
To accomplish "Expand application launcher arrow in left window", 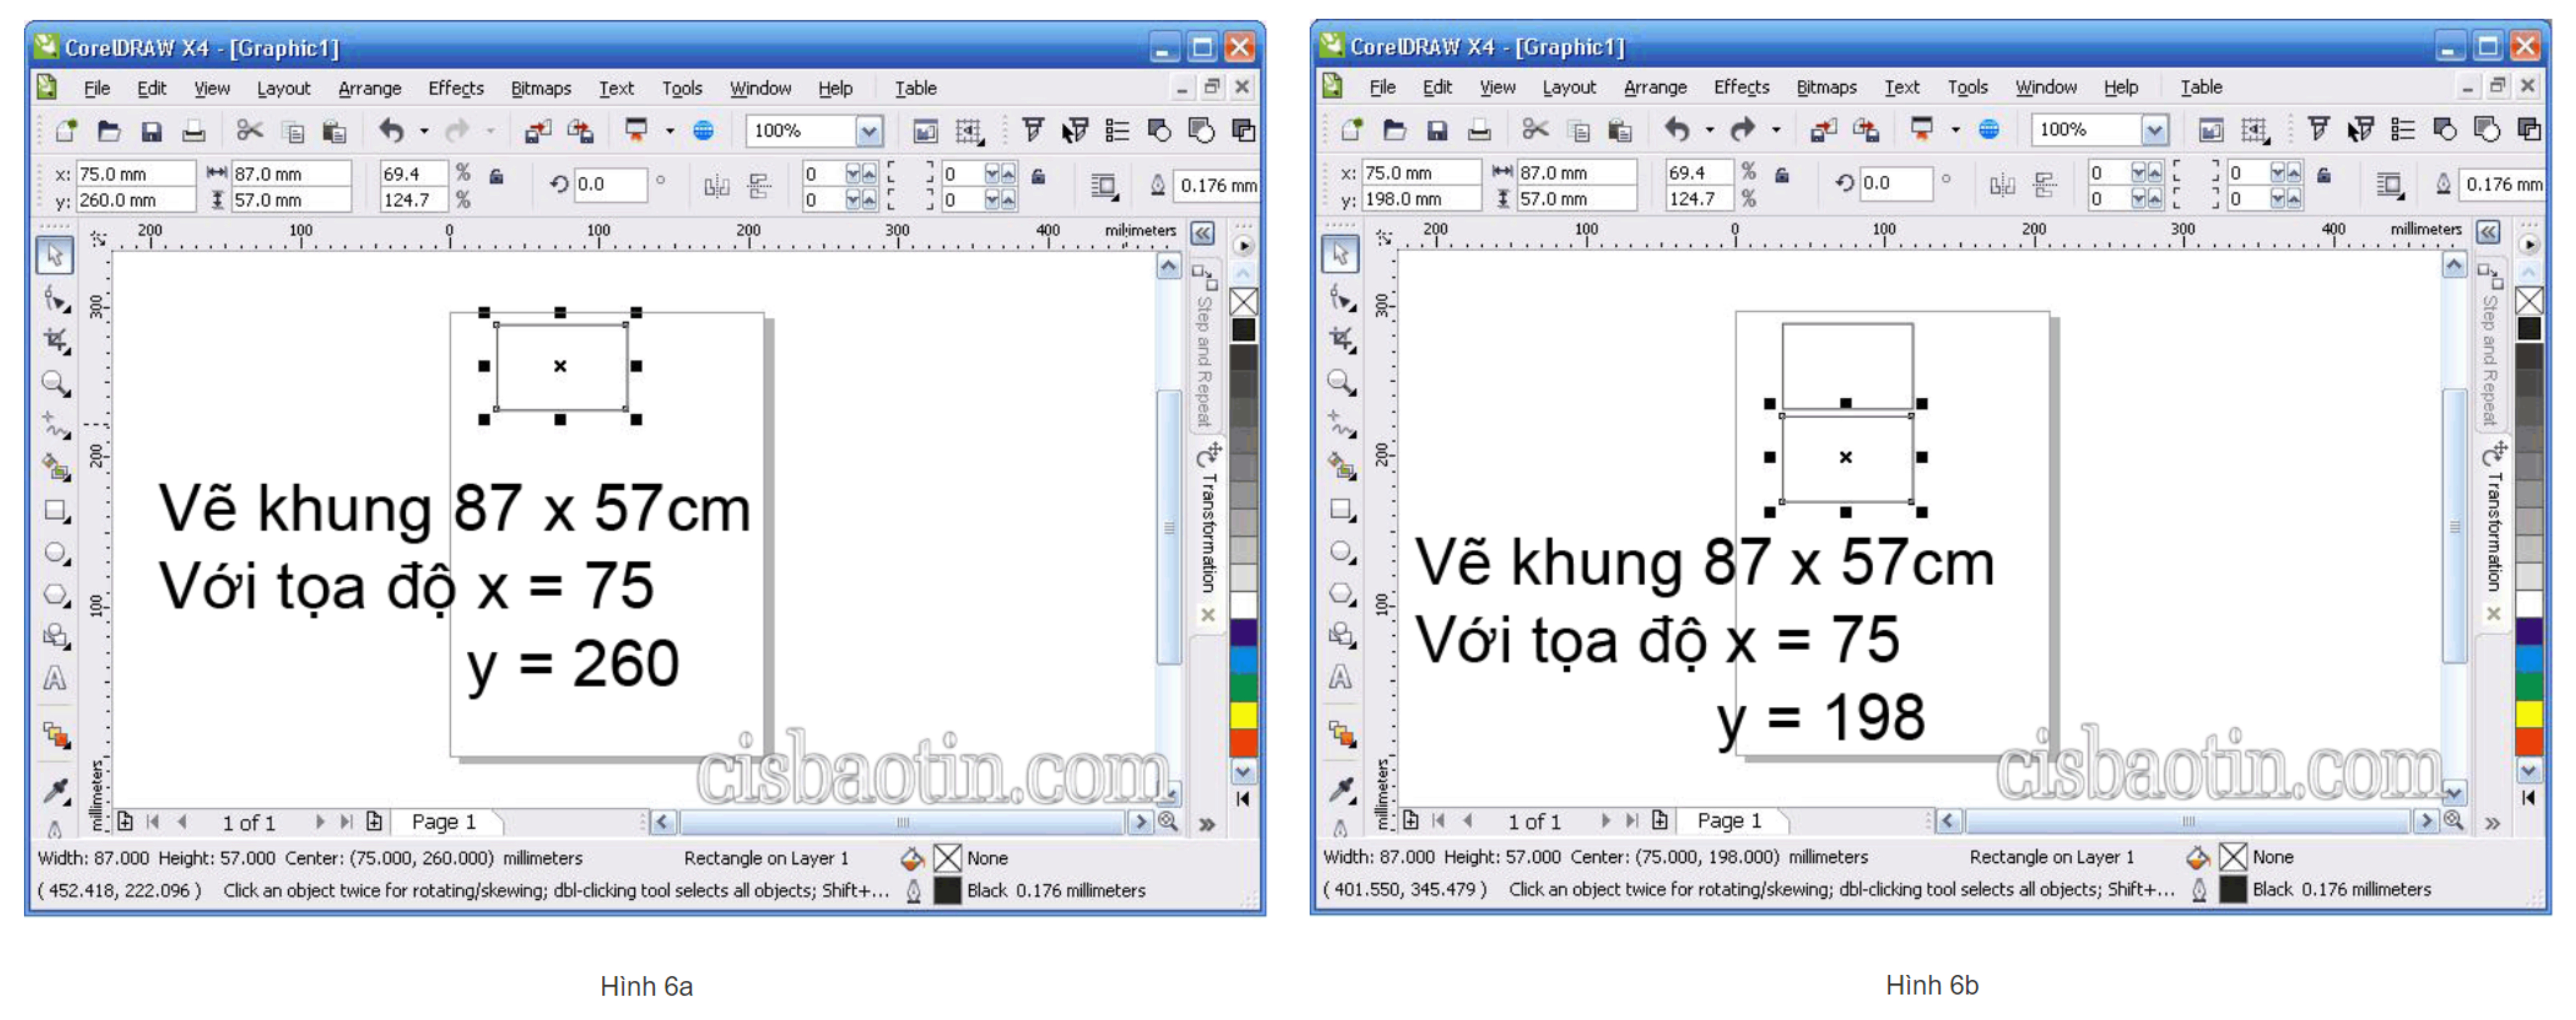I will coord(670,131).
